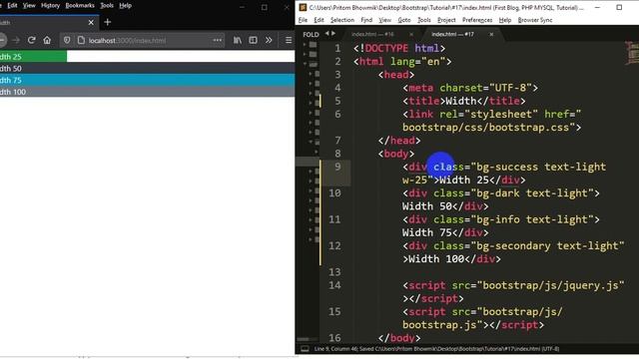Close the index.html #17 tab
Viewport: 639px width, 359px height.
[491, 35]
